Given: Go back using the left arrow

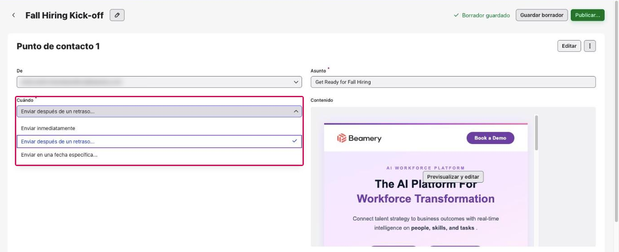Looking at the screenshot, I should (x=14, y=15).
